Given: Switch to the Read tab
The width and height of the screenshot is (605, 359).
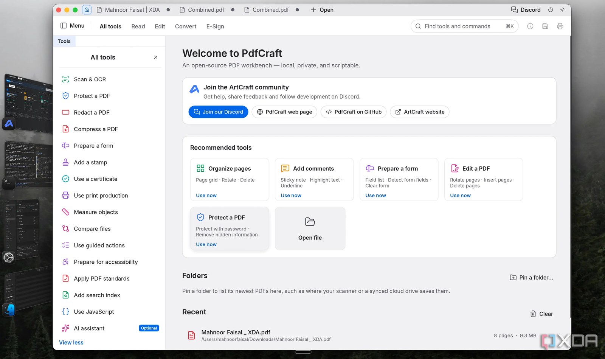Looking at the screenshot, I should (138, 26).
